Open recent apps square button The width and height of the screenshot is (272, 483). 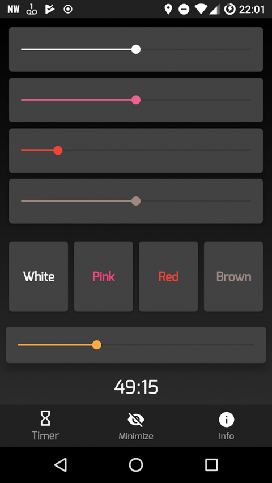(211, 464)
